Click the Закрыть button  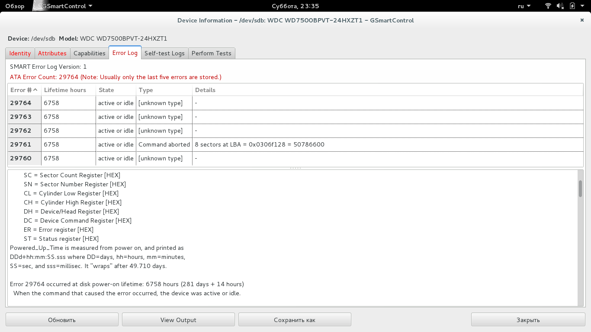(528, 320)
